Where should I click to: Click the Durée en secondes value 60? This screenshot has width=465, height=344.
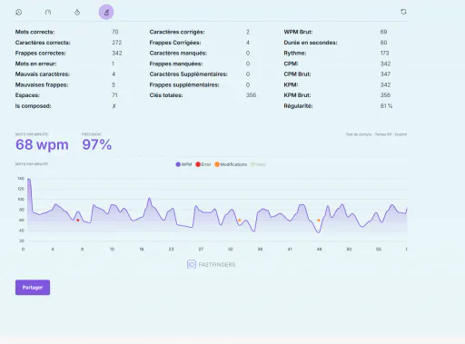point(383,43)
